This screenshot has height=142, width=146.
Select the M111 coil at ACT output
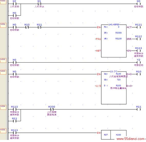click(x=139, y=27)
